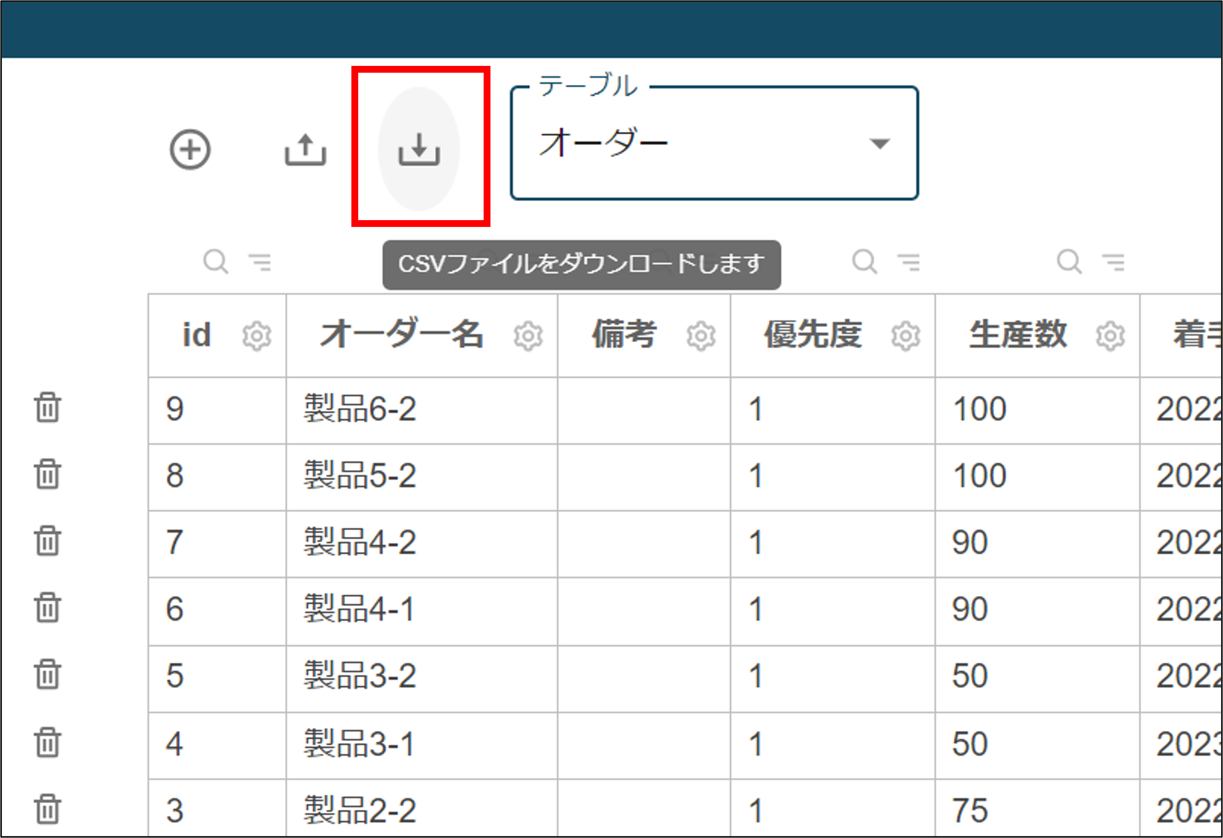Open the テーブル dropdown showing オーダー
The image size is (1223, 838).
714,143
